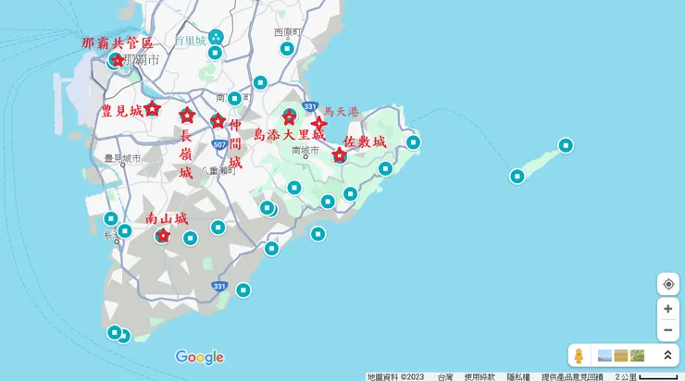Open the 隱私權 privacy link

pyautogui.click(x=518, y=376)
